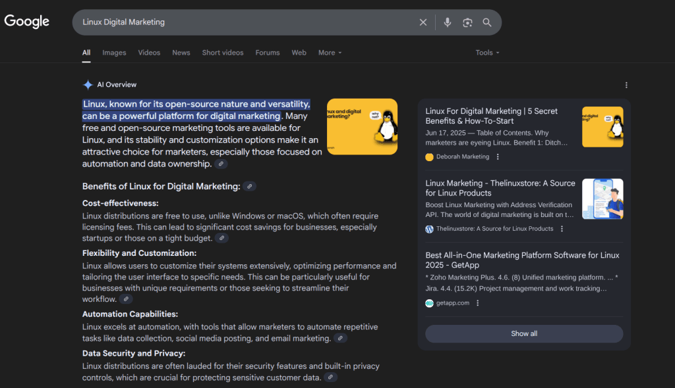Click the three-dot menu on the AI Overview
This screenshot has height=388, width=675.
coord(626,85)
